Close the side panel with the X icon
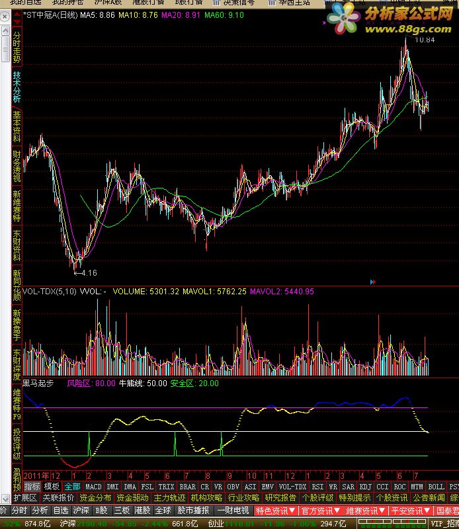 [5, 16]
